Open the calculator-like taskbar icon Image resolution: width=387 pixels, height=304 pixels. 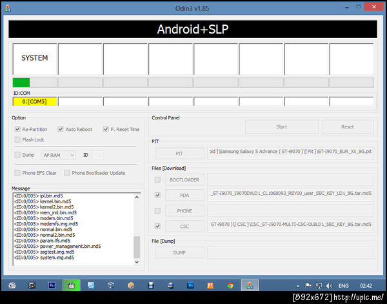coord(32,285)
